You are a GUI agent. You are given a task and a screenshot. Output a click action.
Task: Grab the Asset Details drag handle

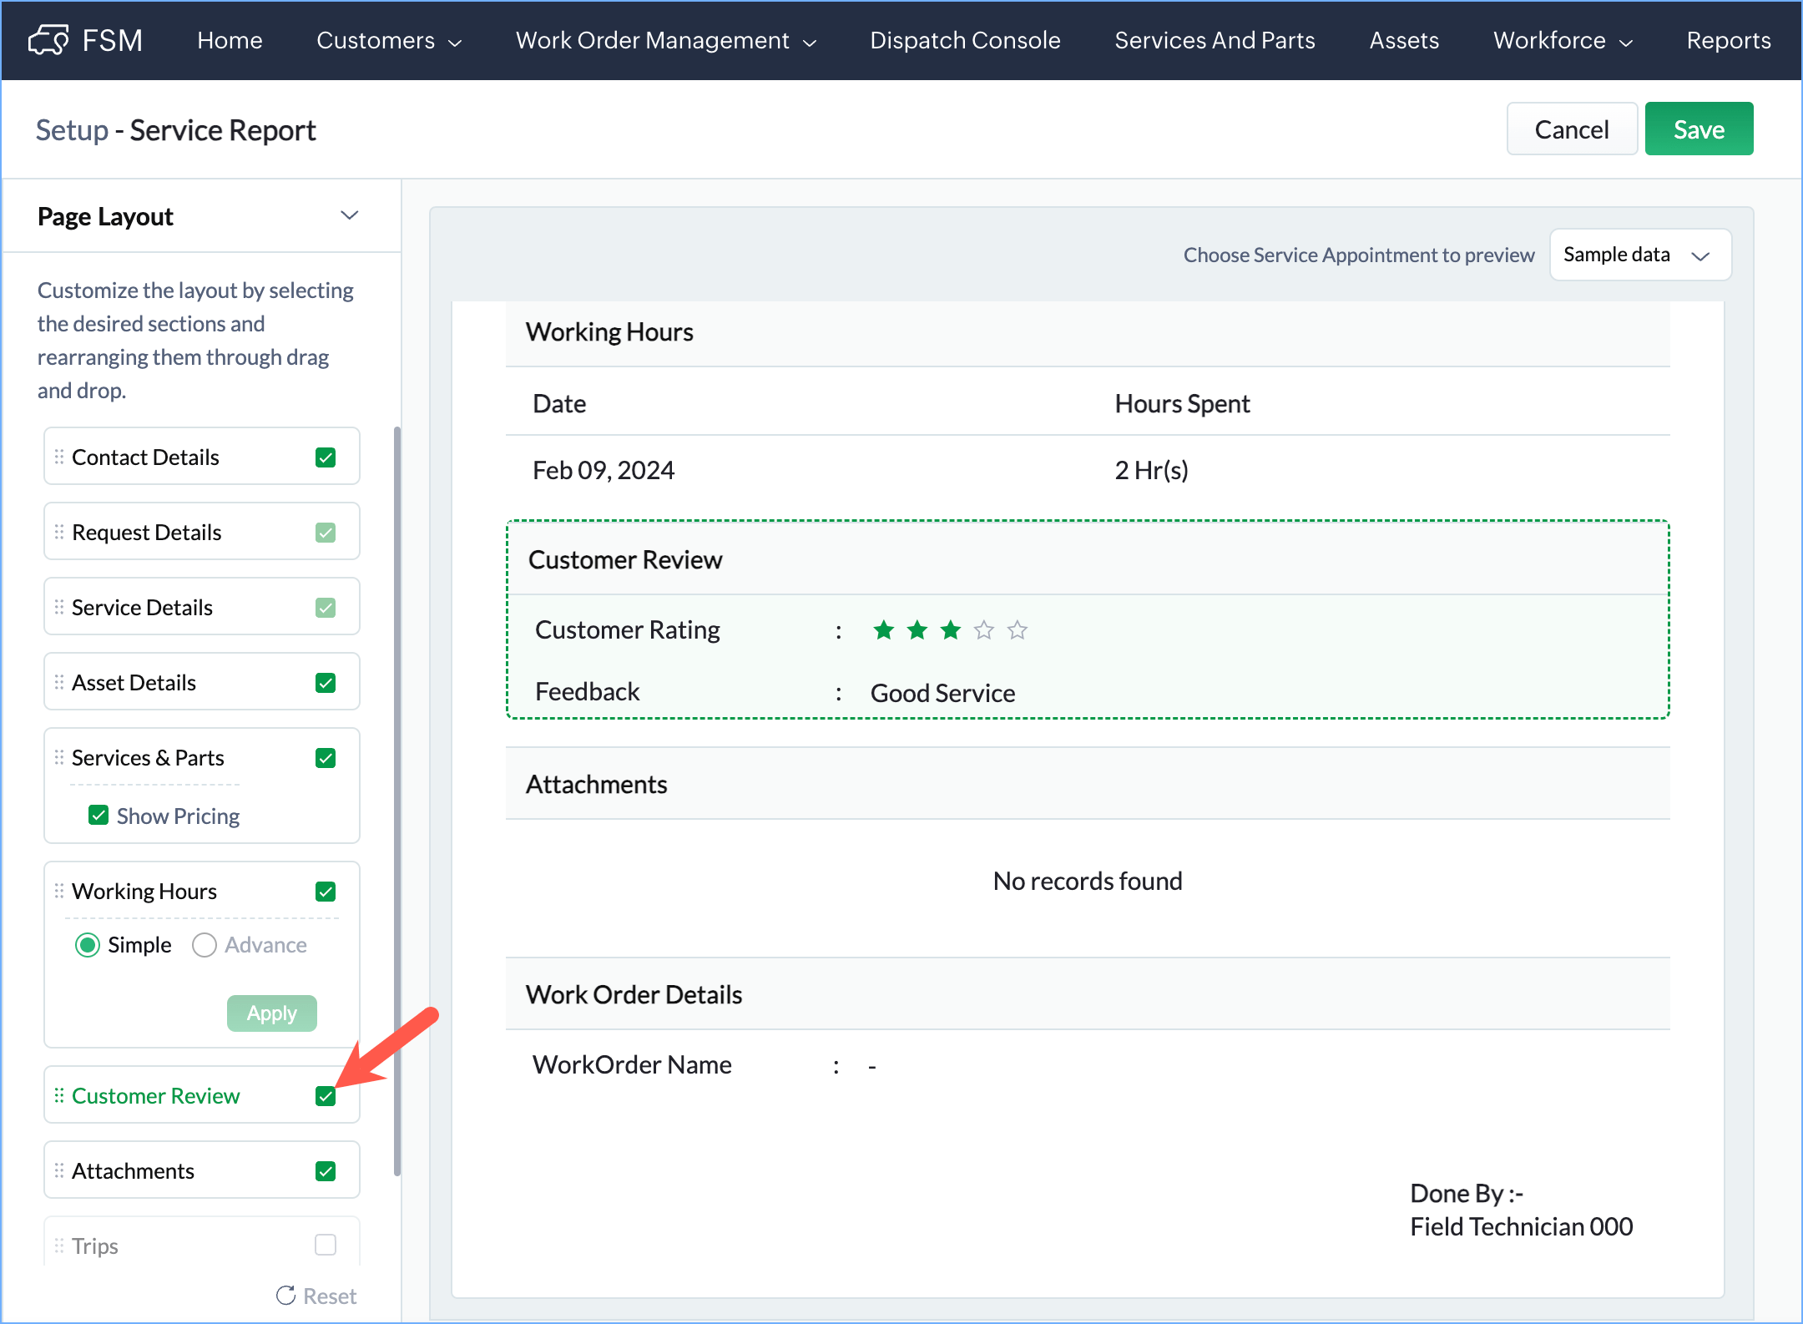tap(59, 682)
